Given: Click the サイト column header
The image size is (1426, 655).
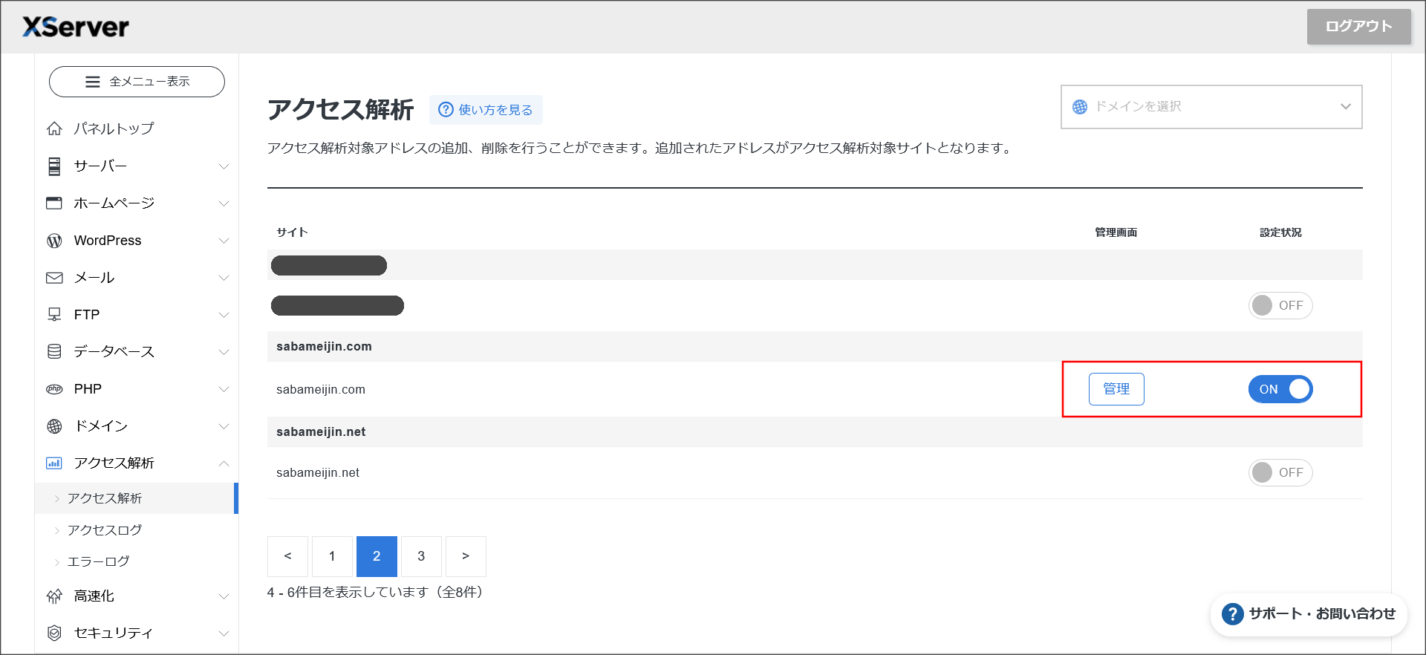Looking at the screenshot, I should pyautogui.click(x=292, y=232).
